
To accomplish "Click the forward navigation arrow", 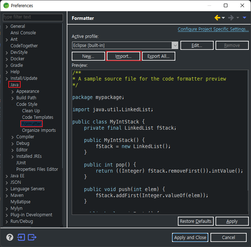I will (x=231, y=18).
